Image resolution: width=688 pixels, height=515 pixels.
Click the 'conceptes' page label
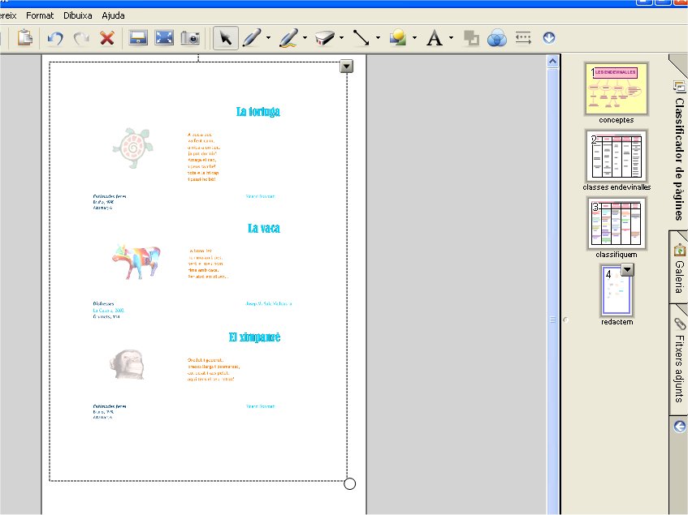coord(616,120)
